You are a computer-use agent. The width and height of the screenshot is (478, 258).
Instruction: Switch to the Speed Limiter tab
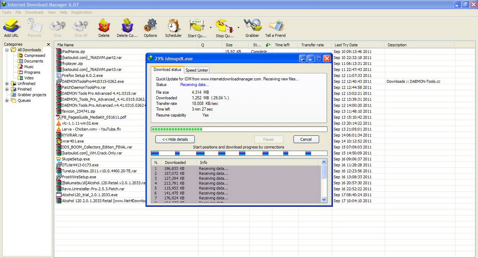tap(197, 70)
